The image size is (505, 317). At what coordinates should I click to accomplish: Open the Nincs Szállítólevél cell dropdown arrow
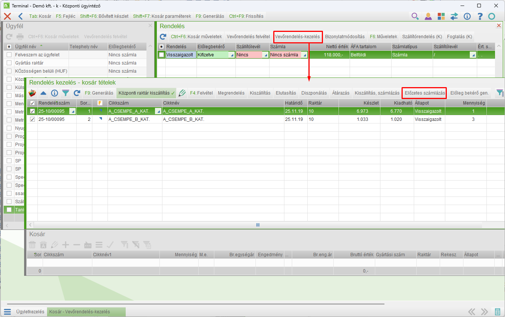click(266, 55)
